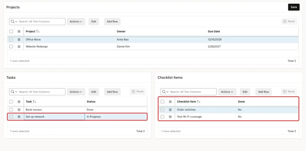
Task: Click the 2/28/2027 due date cell
Action: (252, 46)
